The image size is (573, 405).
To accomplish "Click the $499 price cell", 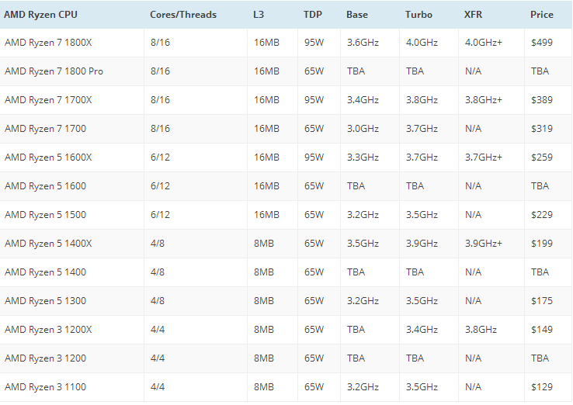I will coord(542,43).
